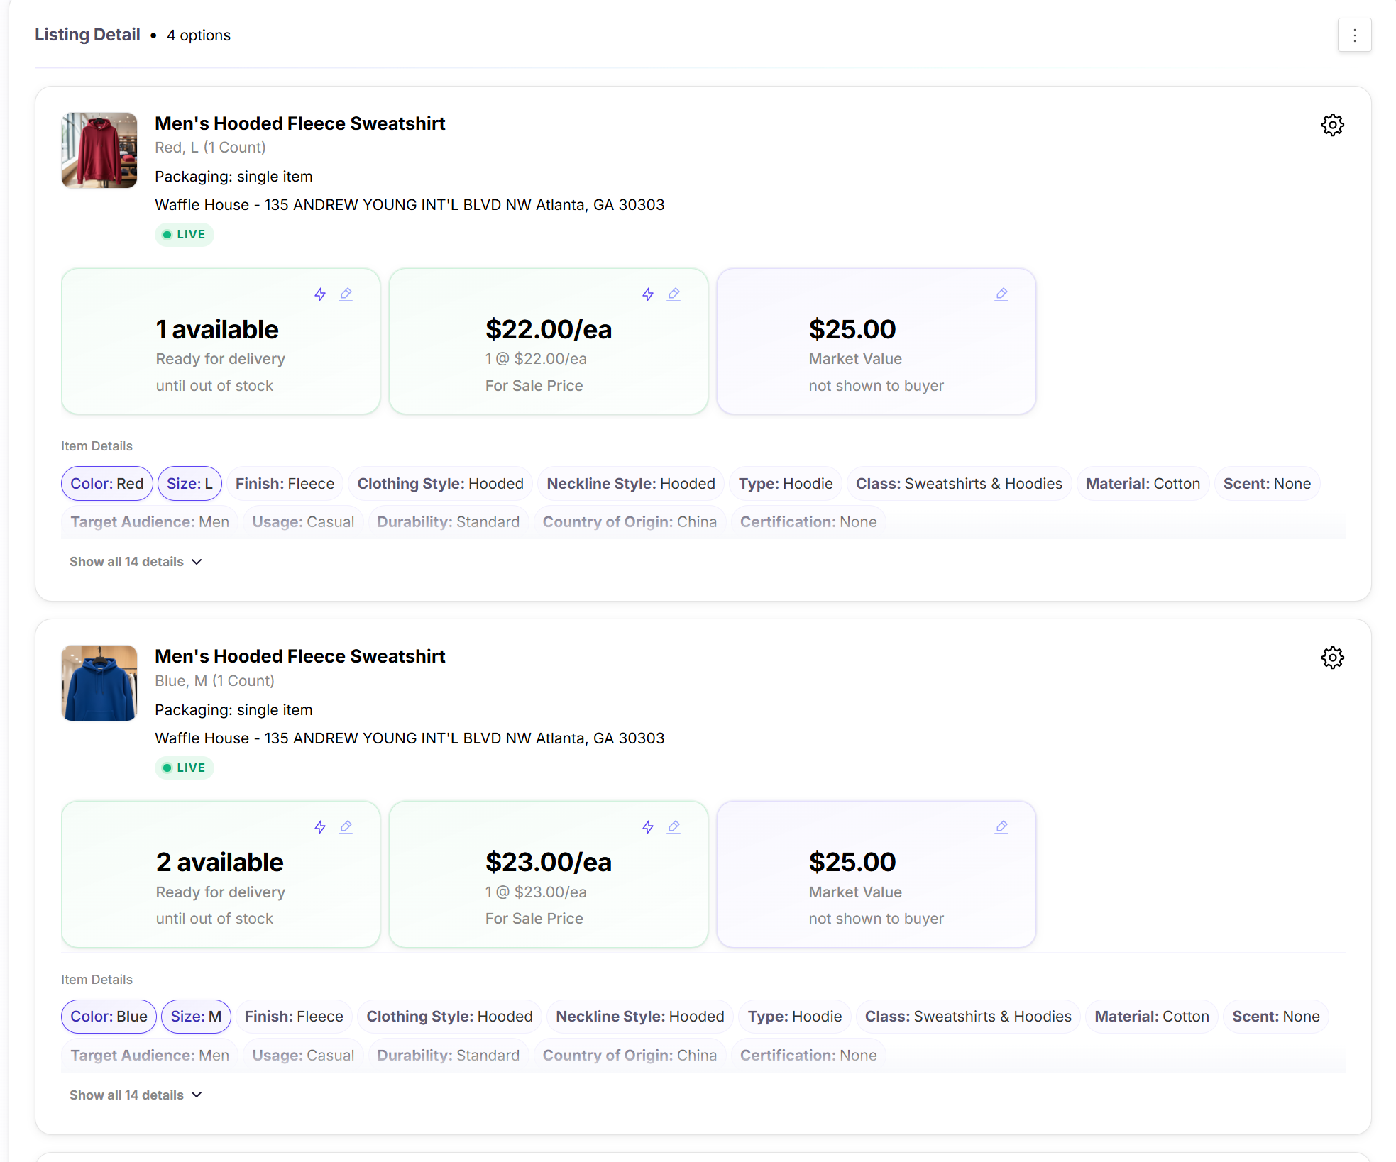
Task: Click the LIVE status badge on red hoodie
Action: (x=184, y=234)
